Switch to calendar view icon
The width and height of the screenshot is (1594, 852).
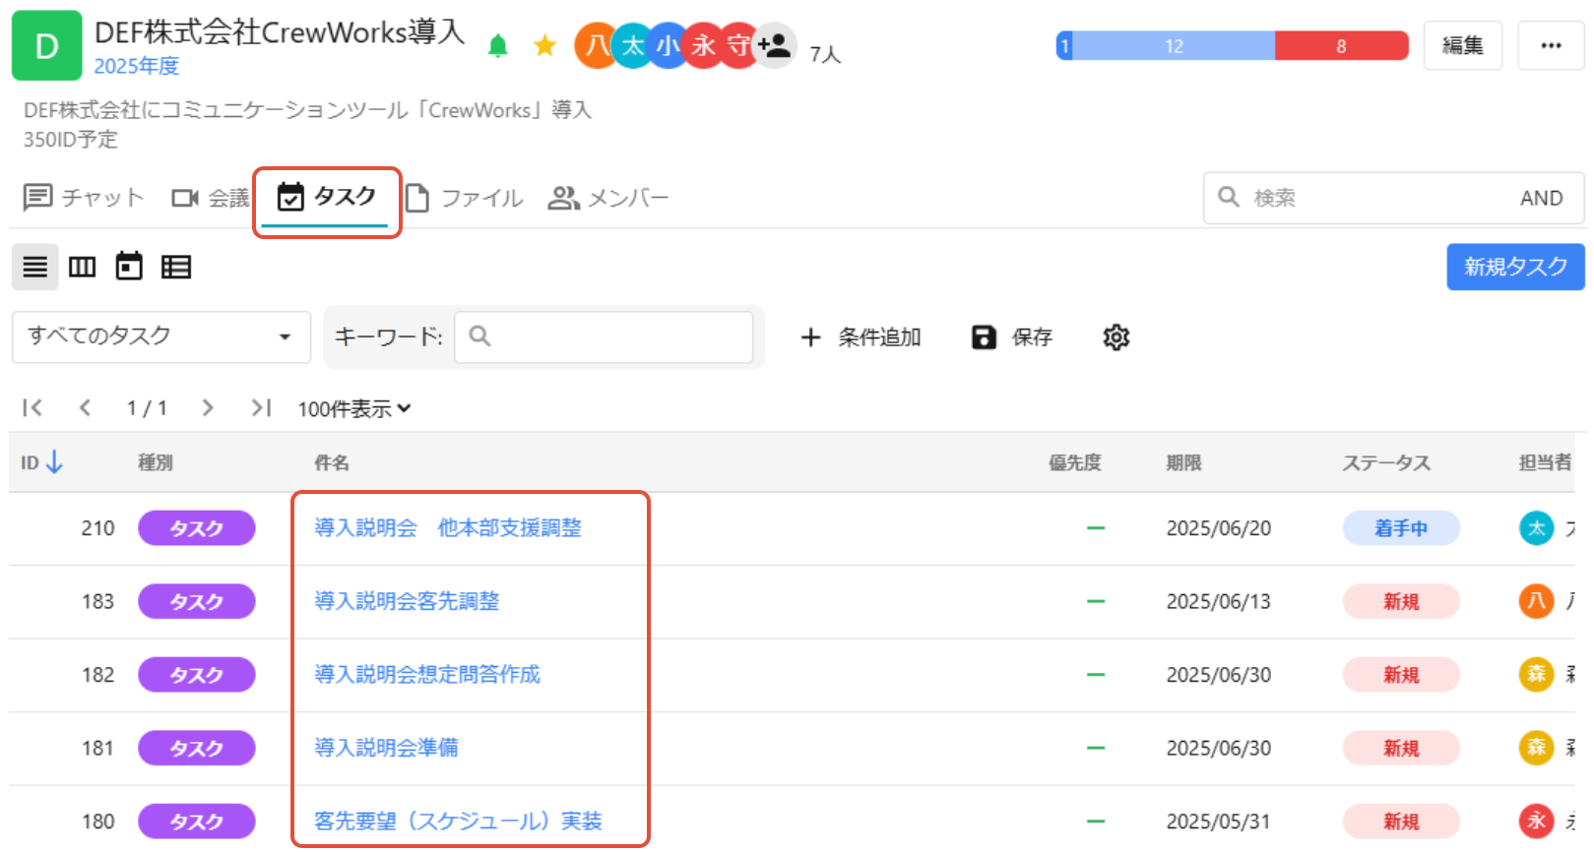pyautogui.click(x=129, y=267)
